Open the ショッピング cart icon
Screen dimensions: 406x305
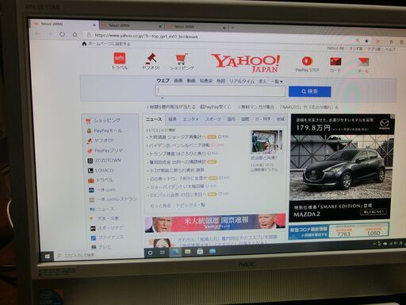[182, 59]
